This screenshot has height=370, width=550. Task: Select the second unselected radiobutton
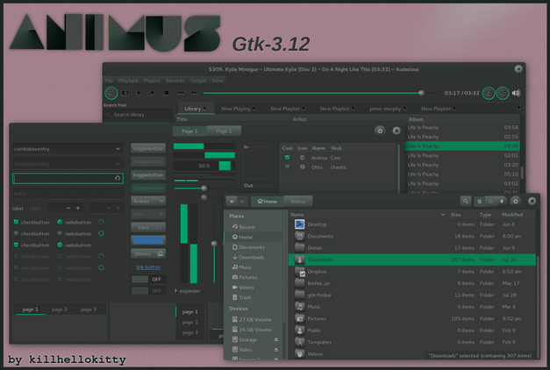click(x=60, y=233)
